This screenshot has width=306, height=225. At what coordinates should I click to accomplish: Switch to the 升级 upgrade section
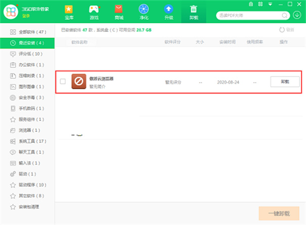[x=169, y=12]
